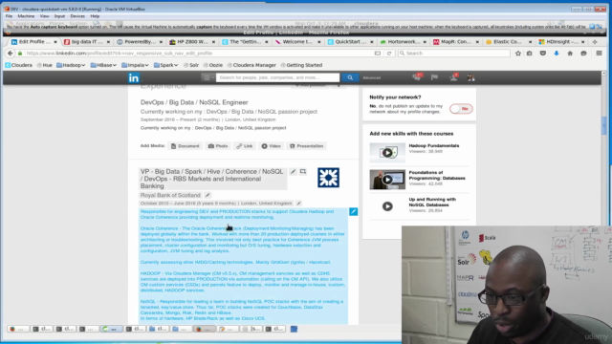The width and height of the screenshot is (612, 344).
Task: Open VirtualBox Input menu
Action: point(59,16)
